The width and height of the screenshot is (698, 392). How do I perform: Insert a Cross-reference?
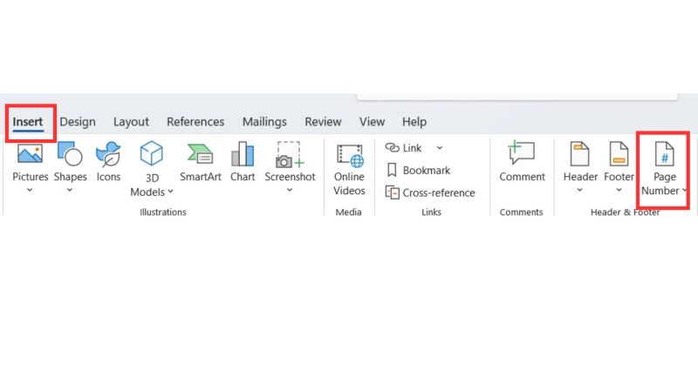point(430,193)
